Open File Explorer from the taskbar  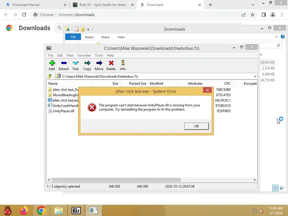(59, 210)
